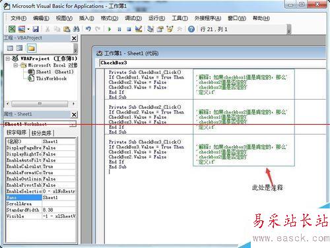Viewport: 330px width, 248px height.
Task: Click the Copy toolbar icon
Action: [57, 29]
